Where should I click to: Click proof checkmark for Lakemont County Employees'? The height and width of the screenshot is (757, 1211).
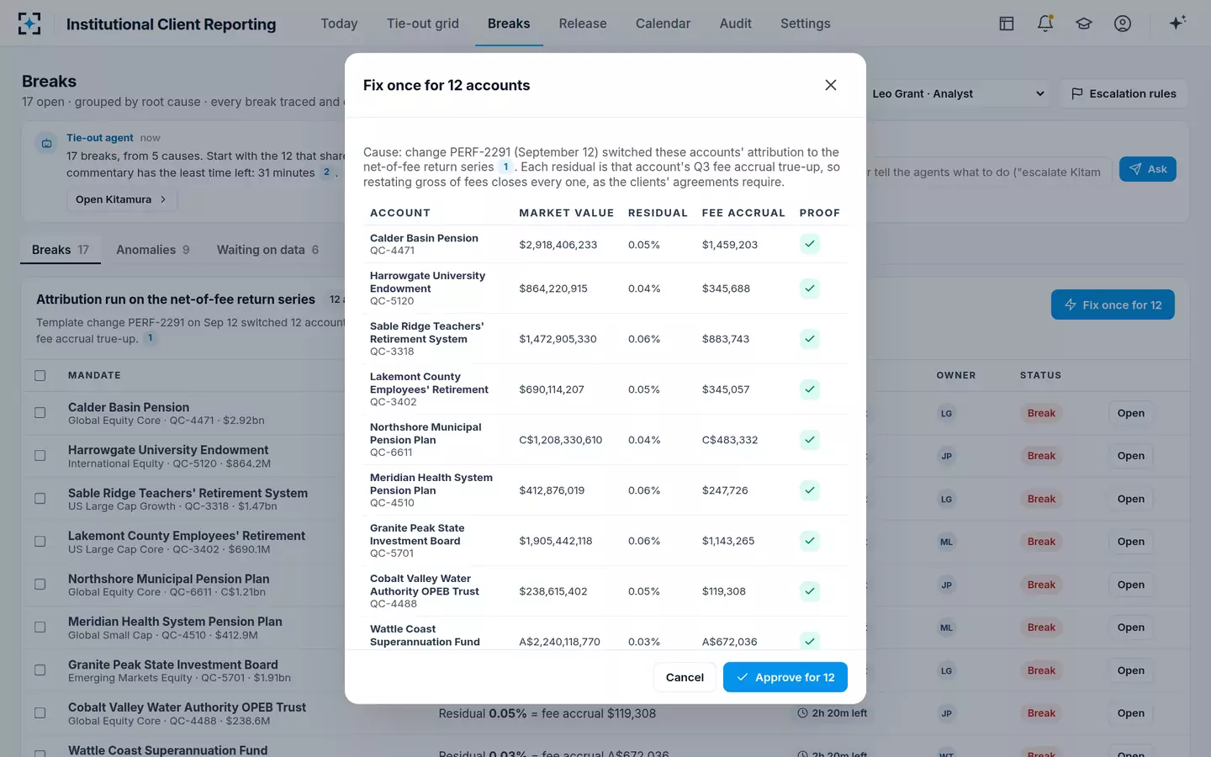pos(810,389)
